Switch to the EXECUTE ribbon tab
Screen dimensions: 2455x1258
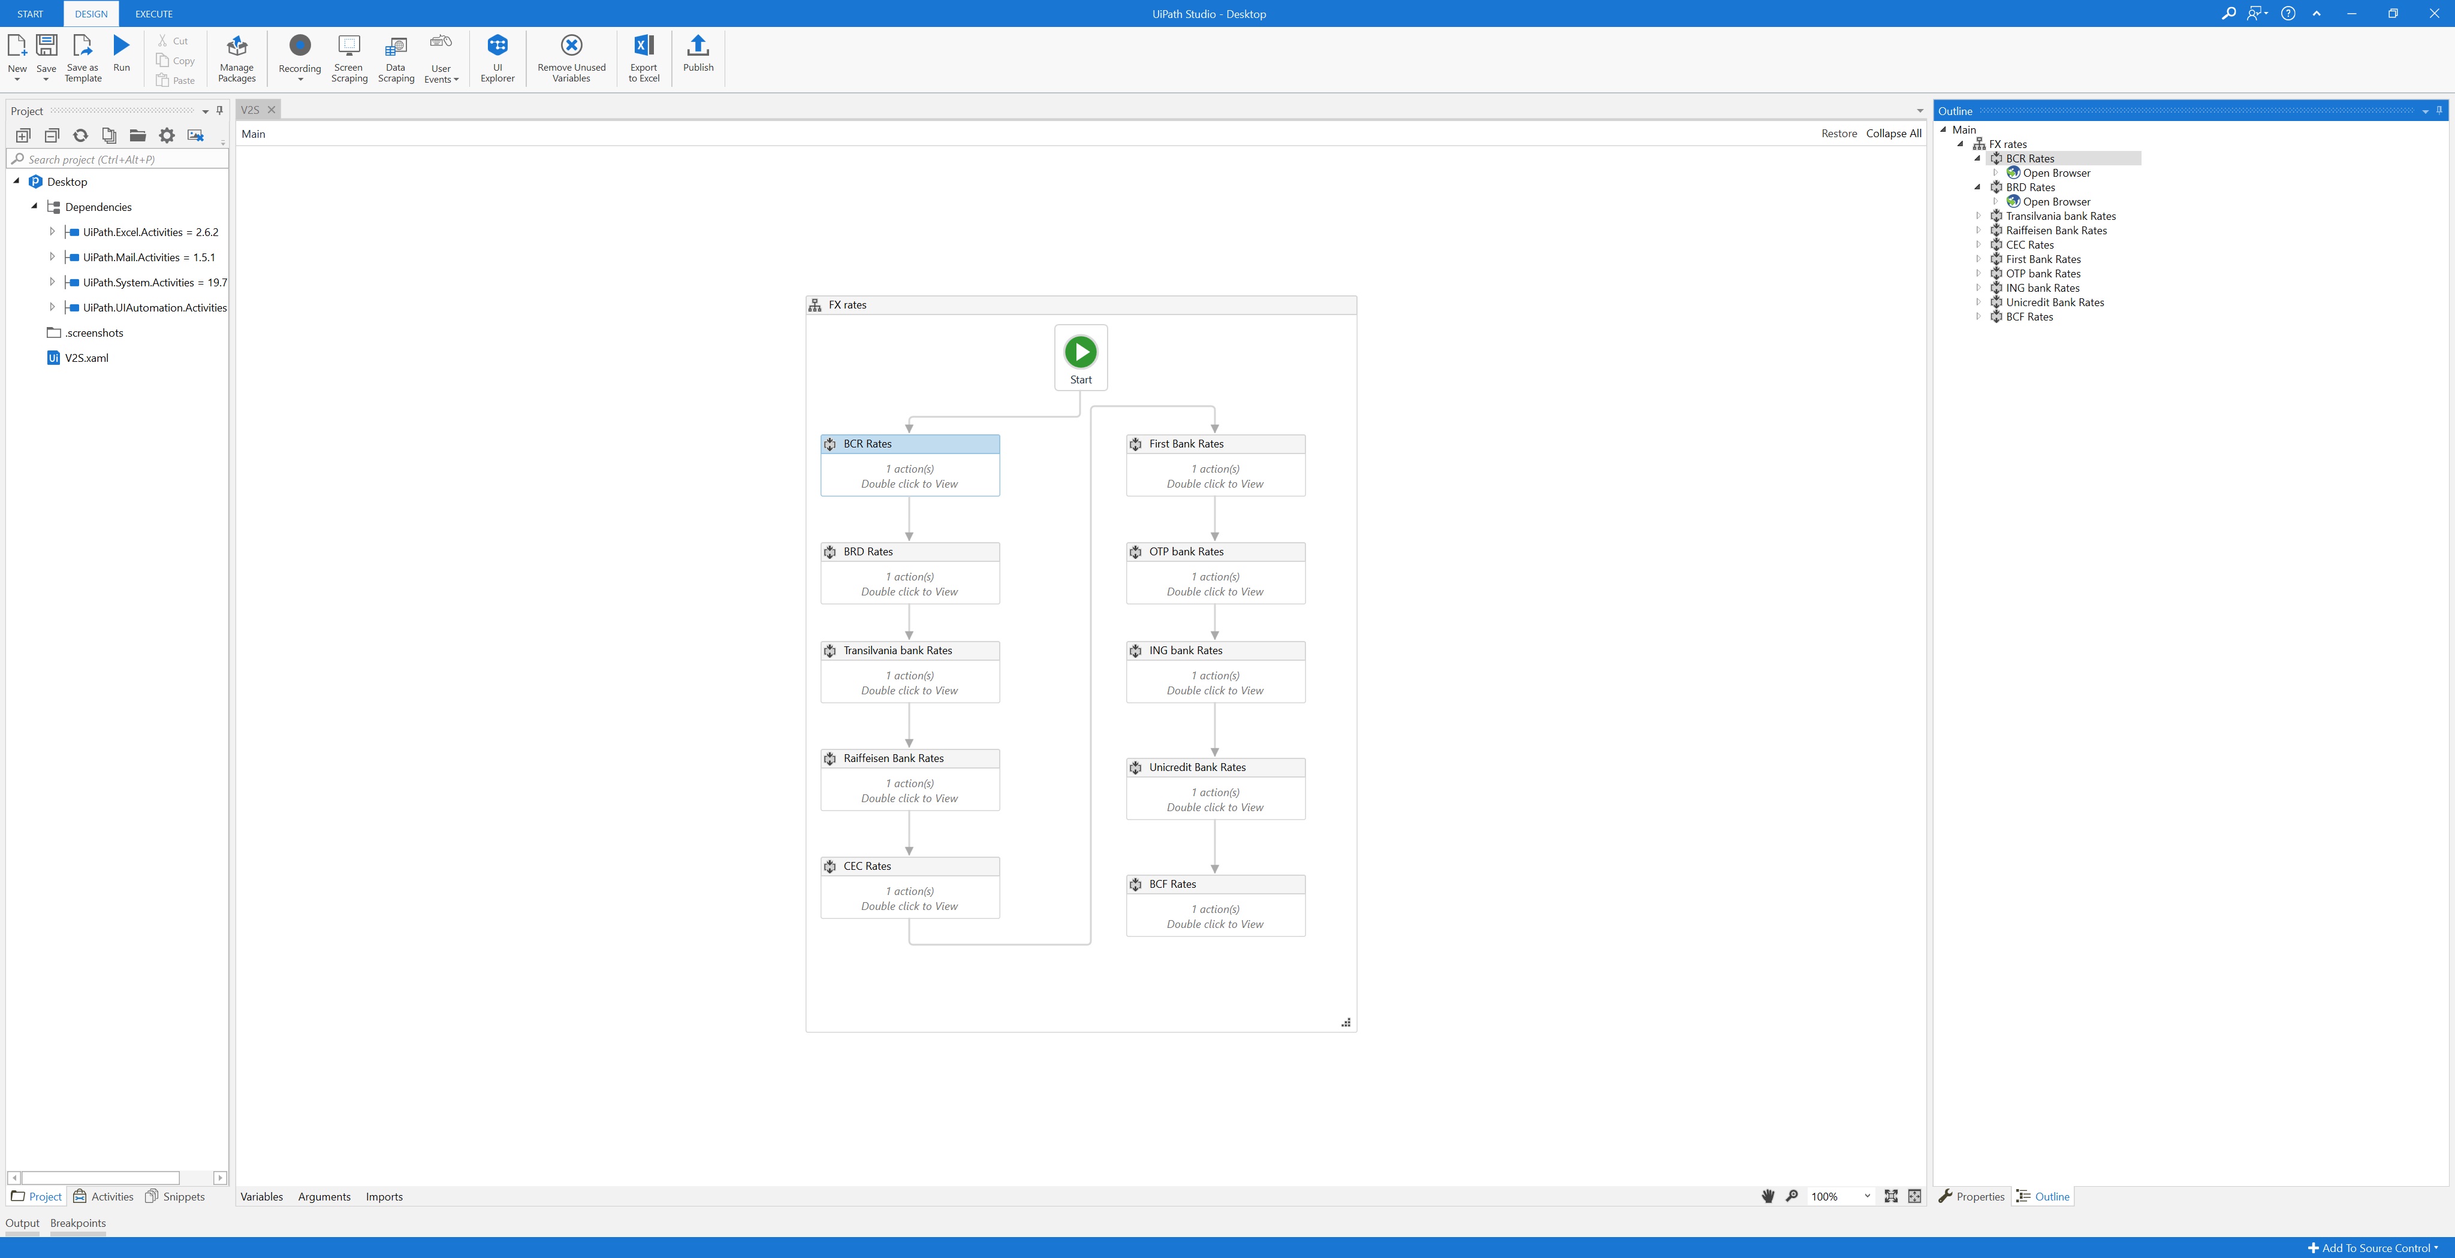pos(153,13)
